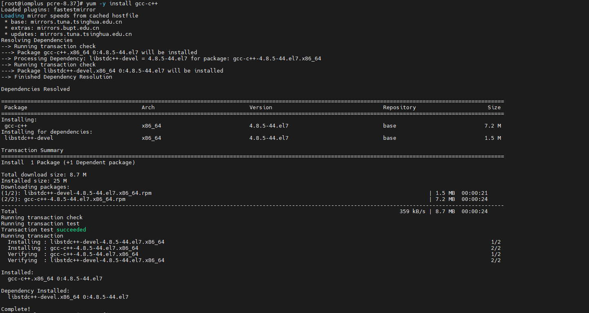Click the "Package" column header
The width and height of the screenshot is (589, 313).
(x=16, y=107)
